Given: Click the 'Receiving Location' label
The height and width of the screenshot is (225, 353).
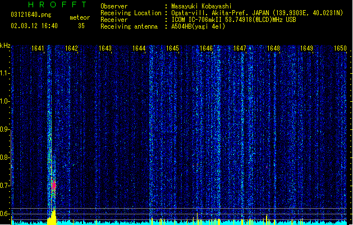Looking at the screenshot, I should coord(131,13).
